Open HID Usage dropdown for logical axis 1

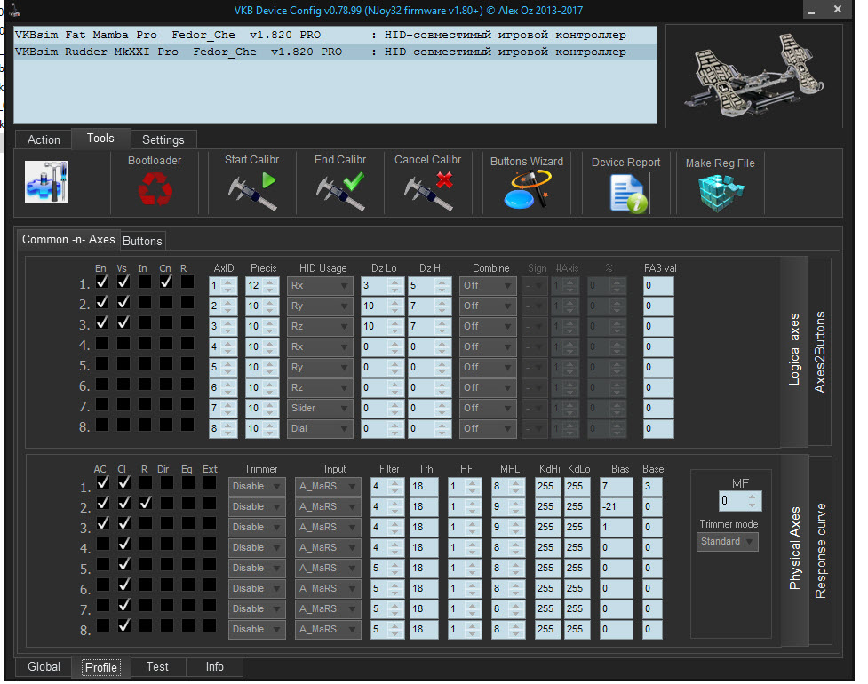tap(320, 285)
